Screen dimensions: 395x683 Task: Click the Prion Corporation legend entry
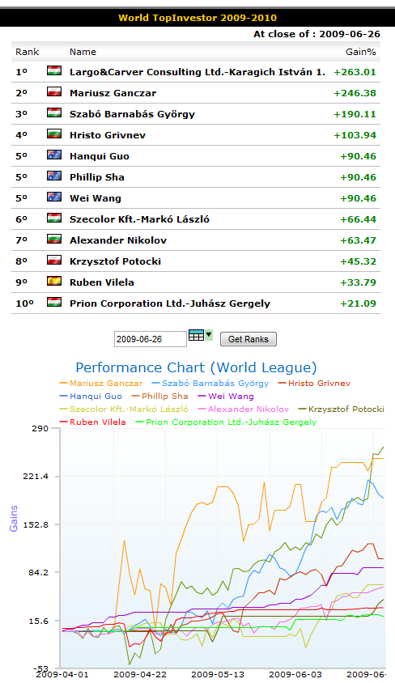coord(227,422)
